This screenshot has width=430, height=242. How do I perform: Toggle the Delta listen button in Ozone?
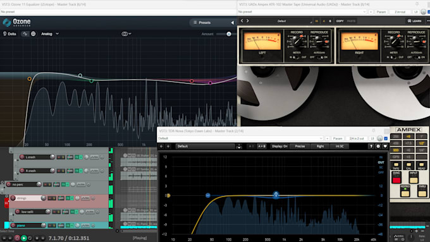pos(9,33)
